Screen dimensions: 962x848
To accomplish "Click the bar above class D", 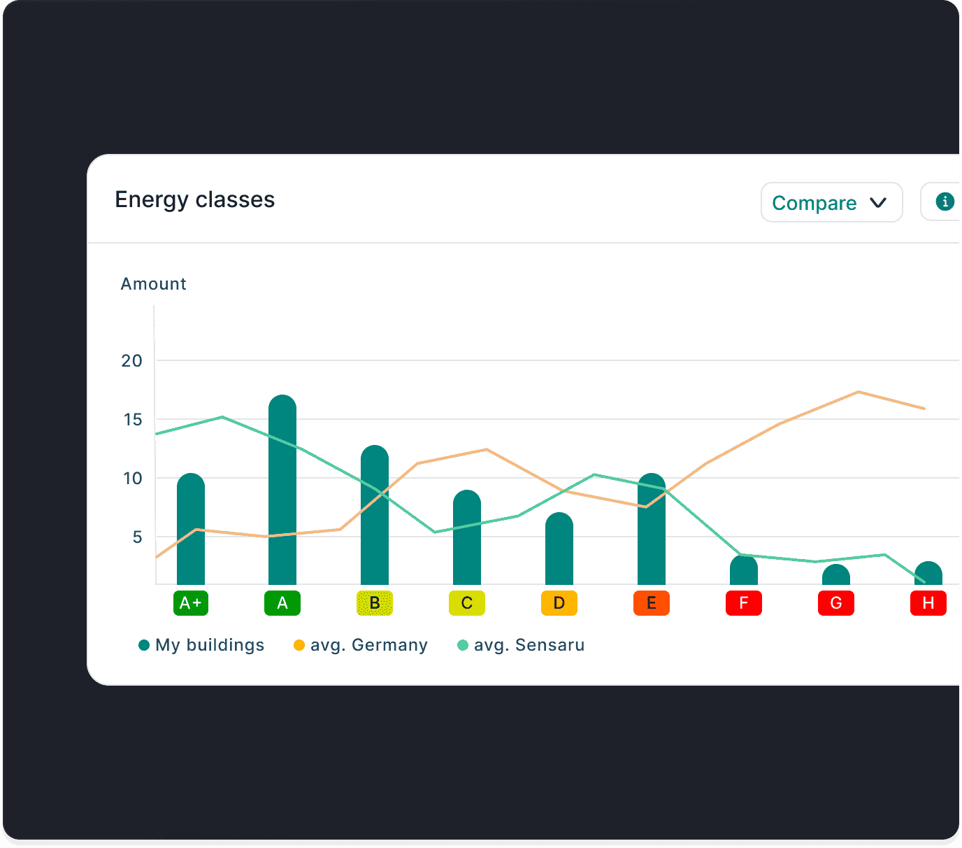I will [x=559, y=549].
